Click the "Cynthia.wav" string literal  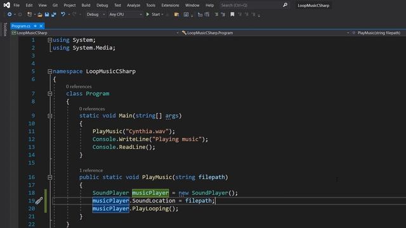click(x=147, y=131)
